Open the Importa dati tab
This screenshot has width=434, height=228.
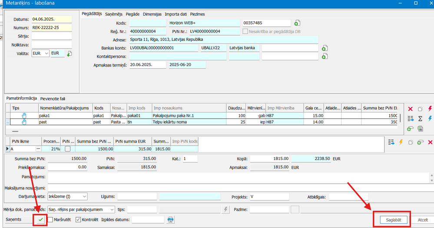pyautogui.click(x=176, y=14)
